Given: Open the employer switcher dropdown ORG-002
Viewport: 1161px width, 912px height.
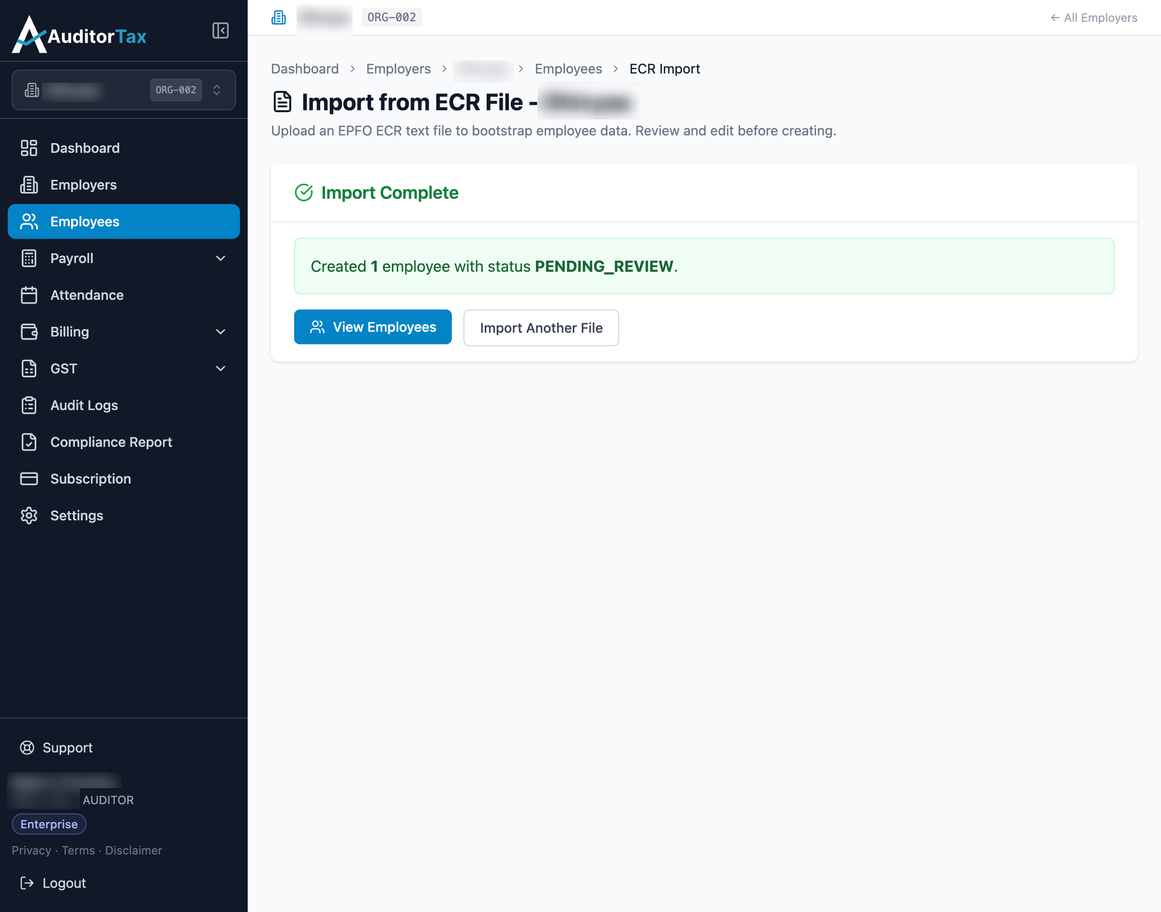Looking at the screenshot, I should click(x=123, y=90).
